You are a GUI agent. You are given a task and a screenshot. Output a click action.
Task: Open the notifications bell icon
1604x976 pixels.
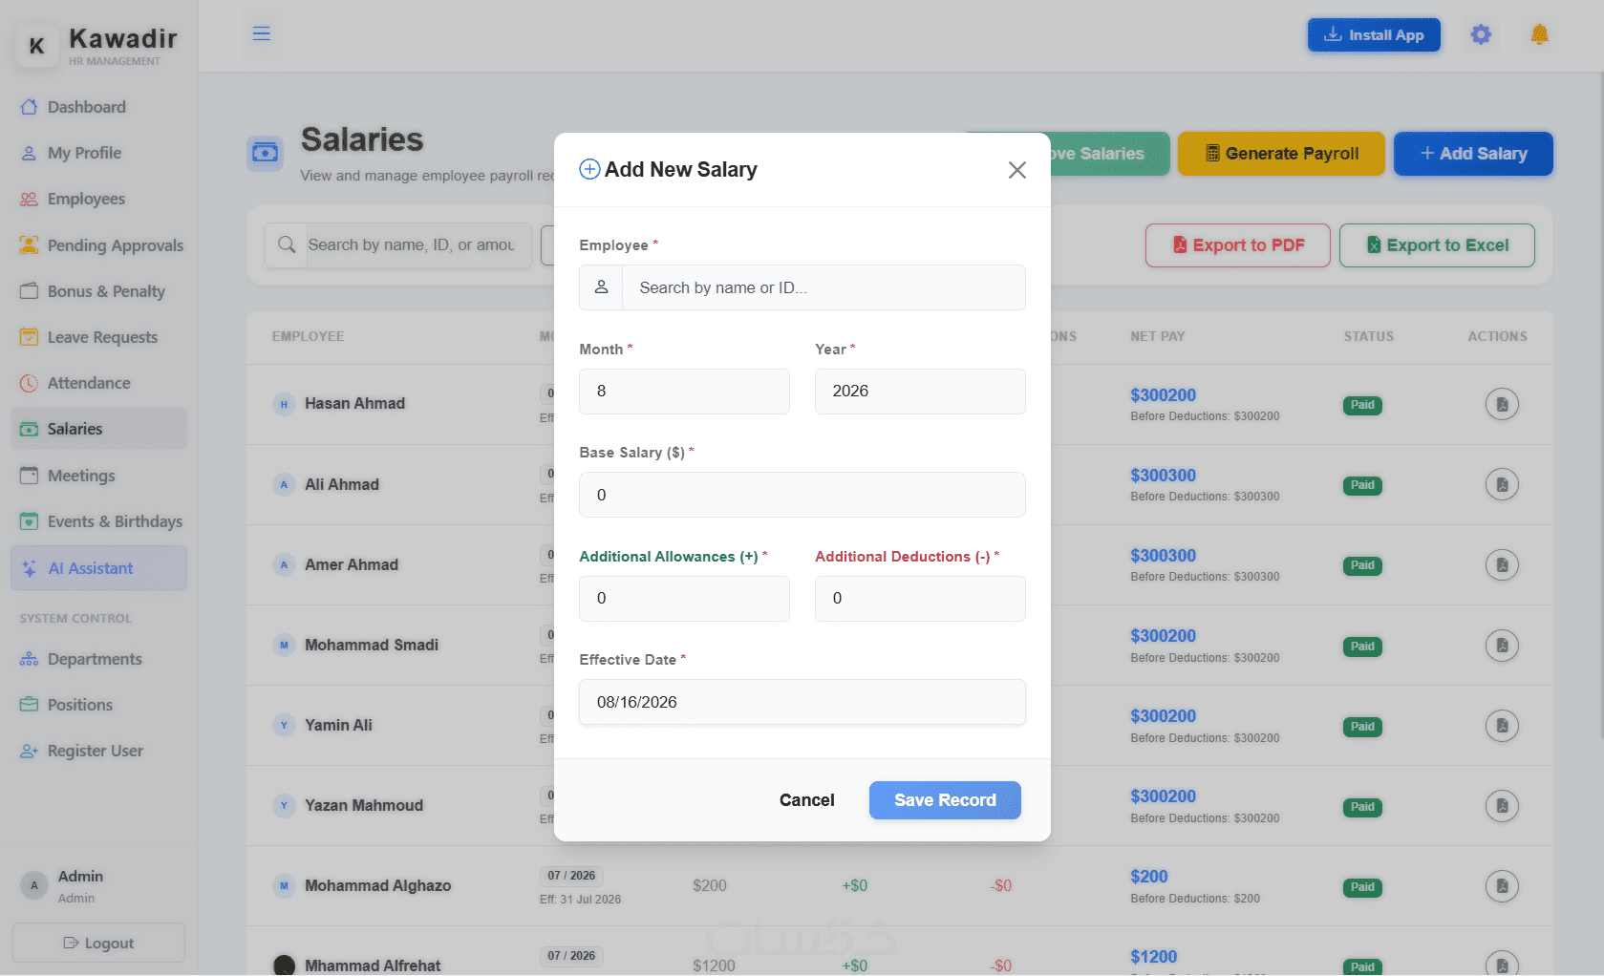pos(1539,35)
